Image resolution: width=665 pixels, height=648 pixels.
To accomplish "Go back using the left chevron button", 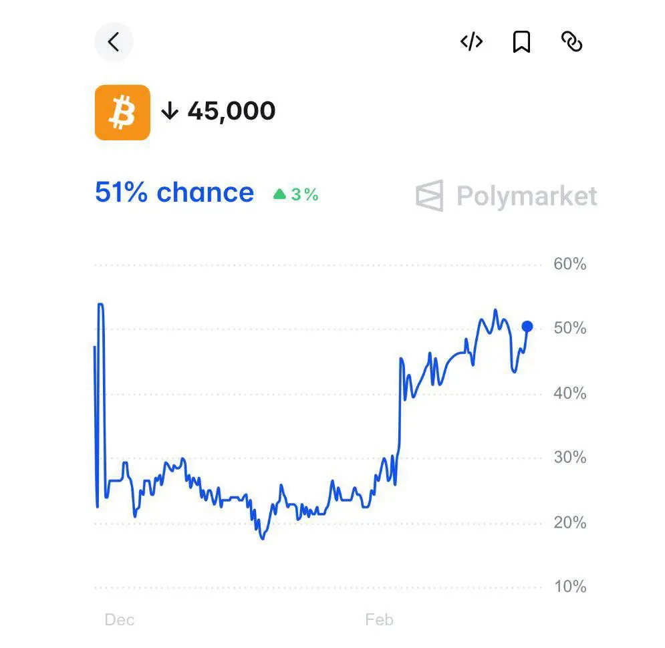I will click(114, 42).
